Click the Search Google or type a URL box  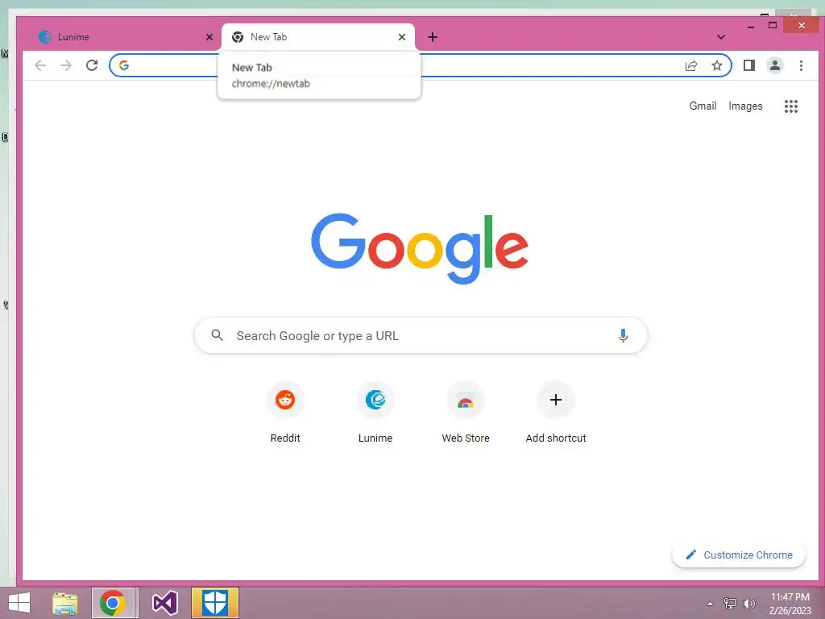421,335
